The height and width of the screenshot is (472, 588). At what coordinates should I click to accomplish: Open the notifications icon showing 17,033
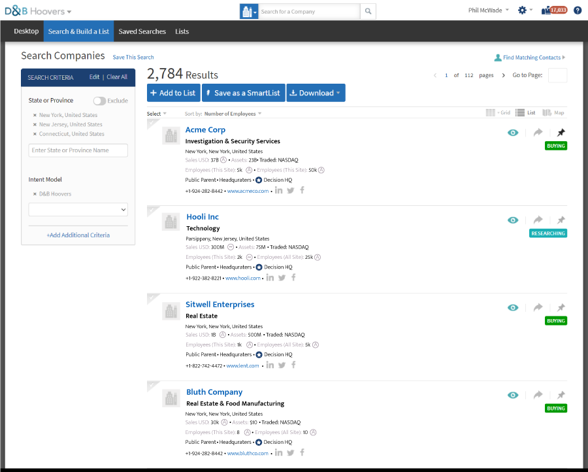pyautogui.click(x=554, y=10)
